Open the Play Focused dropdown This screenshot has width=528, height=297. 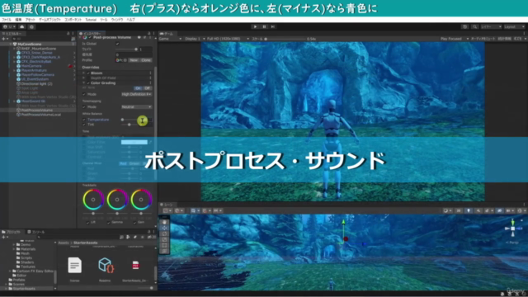click(x=455, y=39)
